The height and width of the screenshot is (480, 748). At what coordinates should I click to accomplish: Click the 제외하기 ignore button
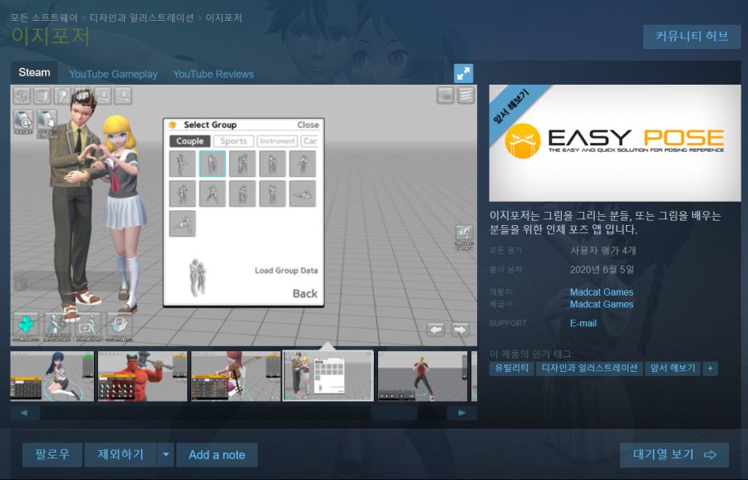point(121,454)
